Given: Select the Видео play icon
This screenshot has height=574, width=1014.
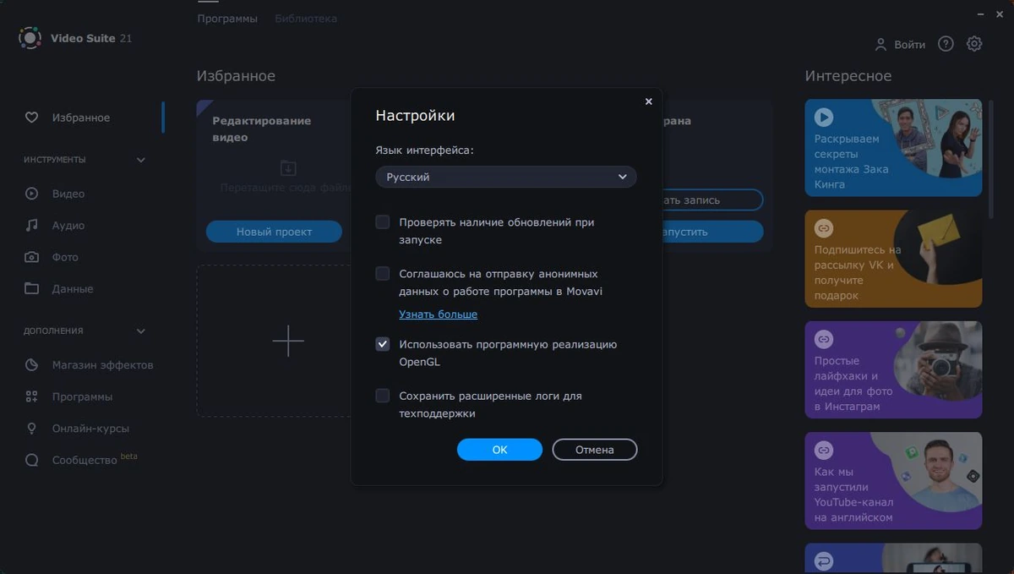Looking at the screenshot, I should (x=31, y=194).
